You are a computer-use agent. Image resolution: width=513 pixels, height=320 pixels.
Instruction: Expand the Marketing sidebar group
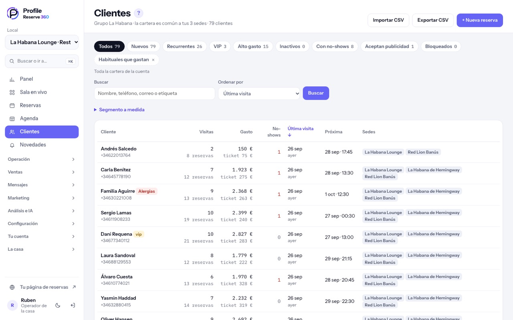tap(42, 198)
